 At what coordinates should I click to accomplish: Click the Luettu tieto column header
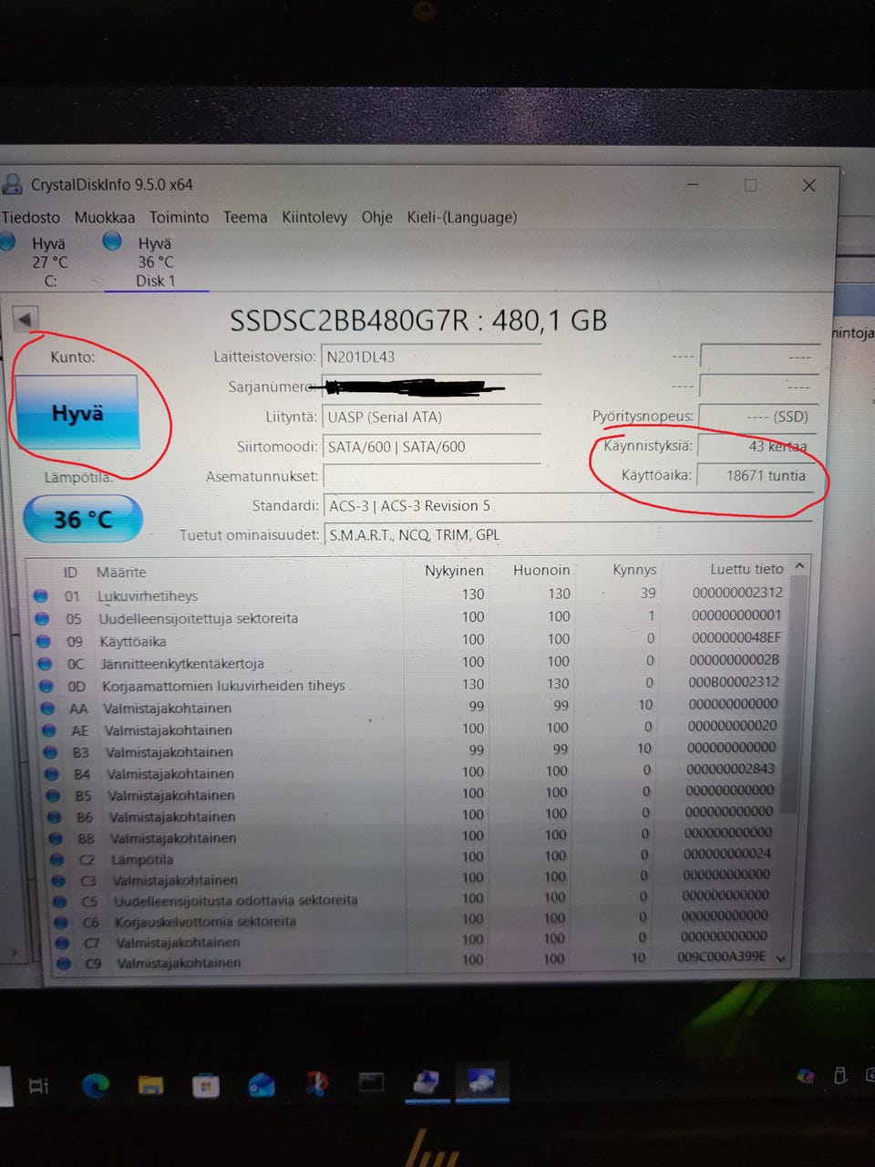click(x=746, y=569)
